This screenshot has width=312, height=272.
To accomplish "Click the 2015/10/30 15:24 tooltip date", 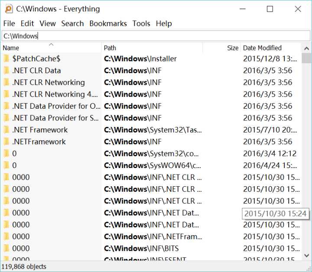I will (x=276, y=214).
